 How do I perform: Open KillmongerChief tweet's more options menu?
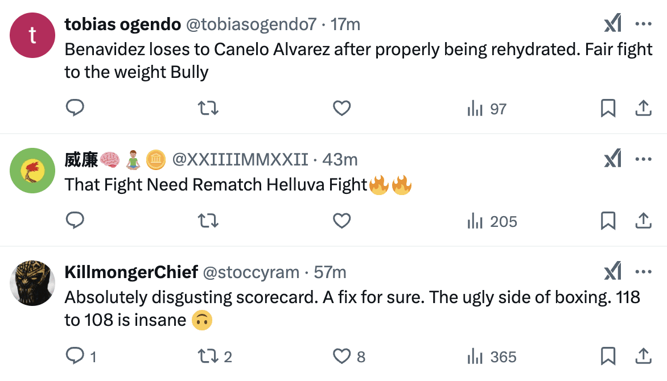643,272
